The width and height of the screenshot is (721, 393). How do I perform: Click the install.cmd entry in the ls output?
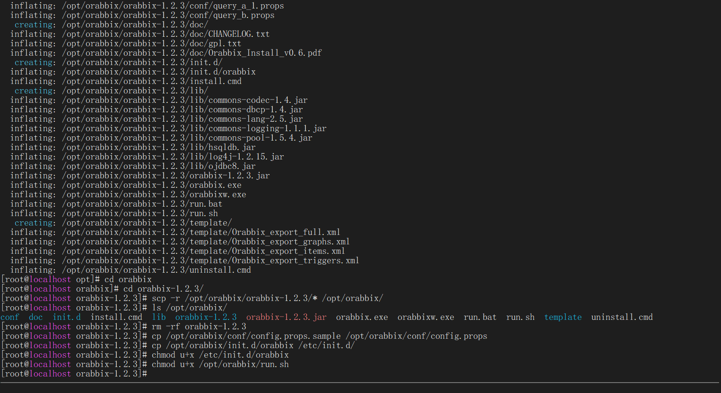[116, 317]
